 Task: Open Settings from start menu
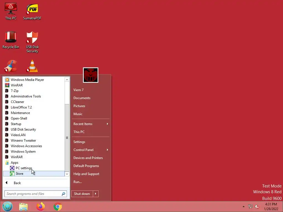pos(91,142)
